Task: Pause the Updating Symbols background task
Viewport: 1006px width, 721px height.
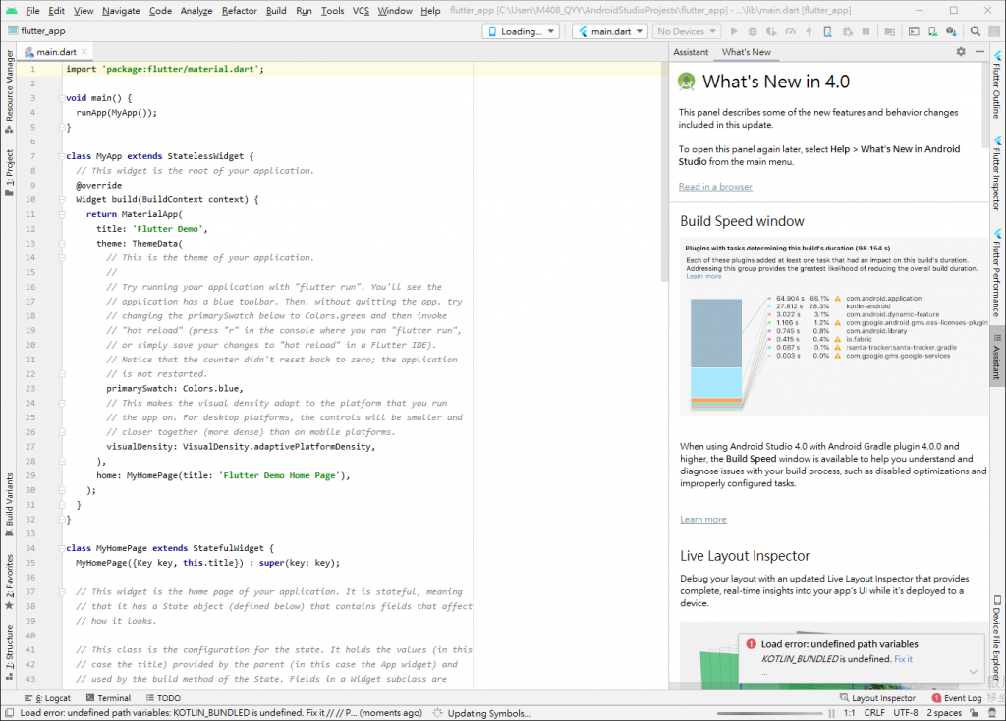Action: 831,713
